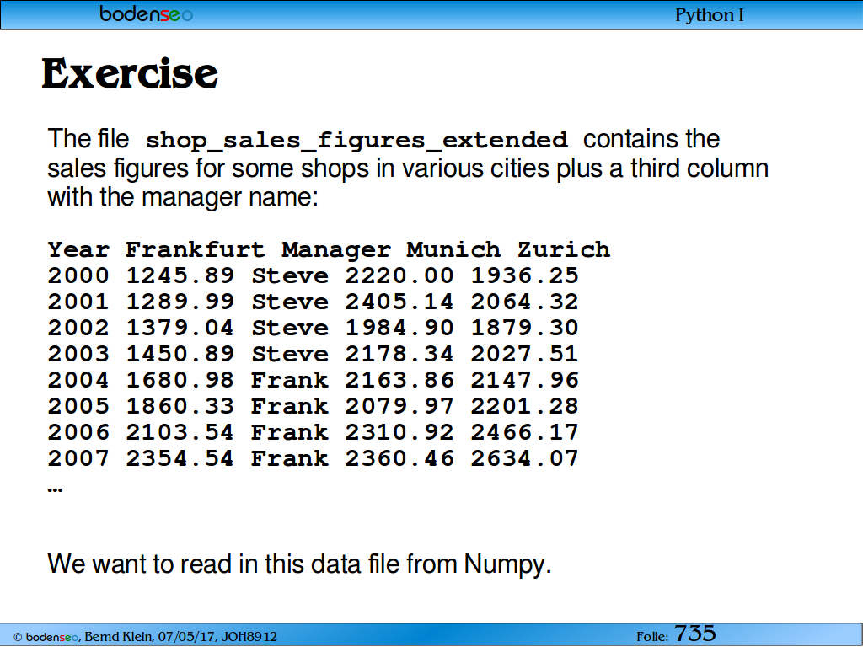Click the Zurich value 1879.30

(x=524, y=328)
